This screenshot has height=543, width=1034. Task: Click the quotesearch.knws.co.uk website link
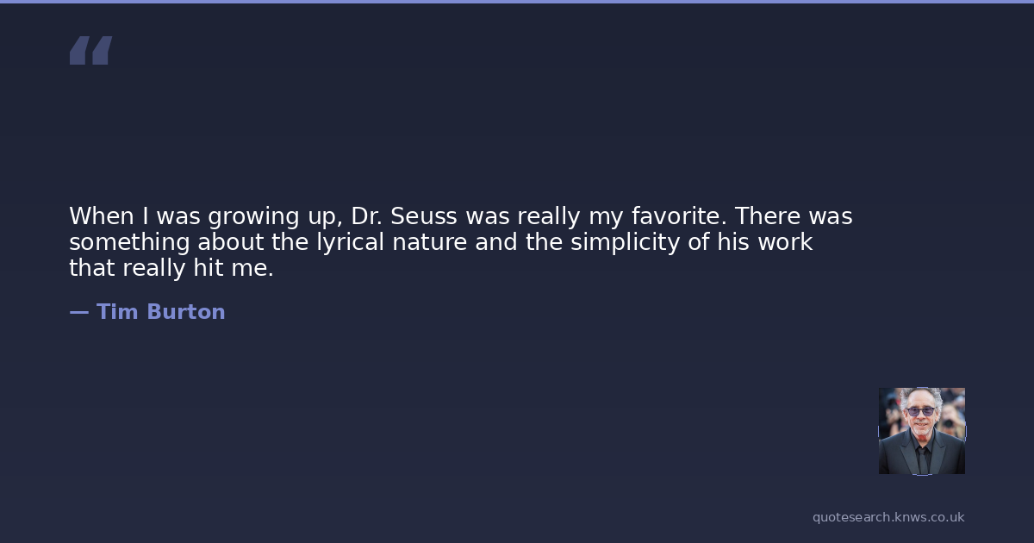(x=888, y=517)
